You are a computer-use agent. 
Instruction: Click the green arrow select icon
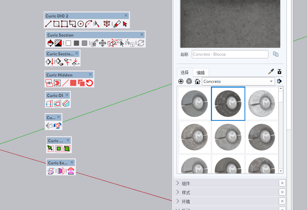click(50, 148)
